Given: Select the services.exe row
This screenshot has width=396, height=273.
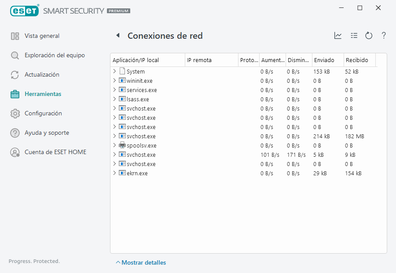Looking at the screenshot, I should 142,90.
